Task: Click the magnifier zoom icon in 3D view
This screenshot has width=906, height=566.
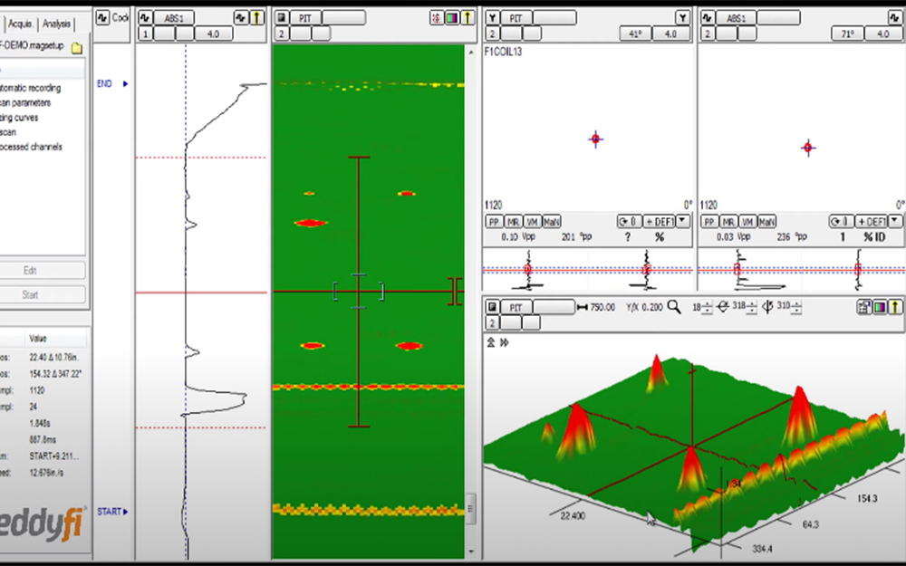Action: [x=673, y=307]
